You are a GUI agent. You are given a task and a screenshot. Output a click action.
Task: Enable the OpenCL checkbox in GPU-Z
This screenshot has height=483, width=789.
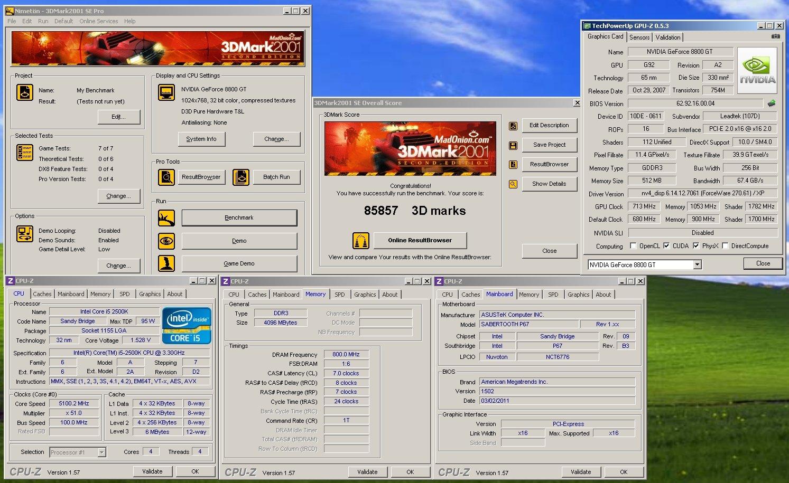pyautogui.click(x=633, y=246)
